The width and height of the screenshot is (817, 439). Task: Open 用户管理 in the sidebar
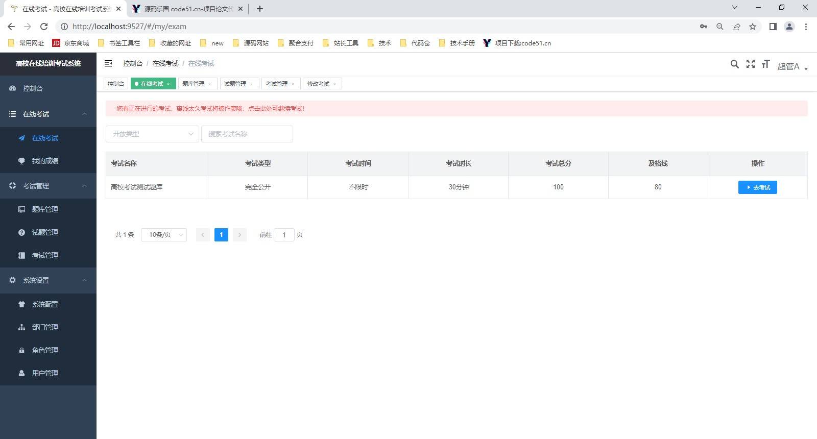tap(48, 373)
